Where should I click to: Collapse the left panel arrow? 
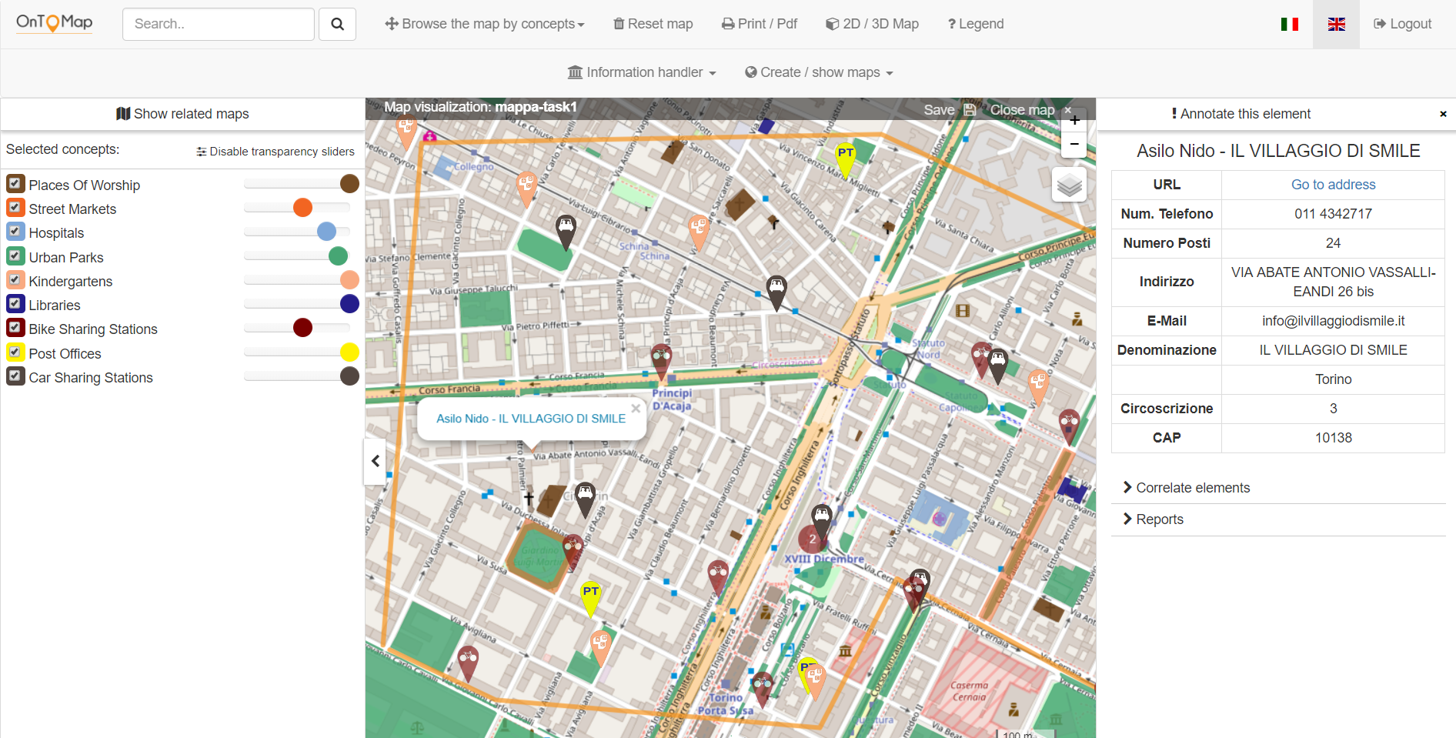[375, 461]
